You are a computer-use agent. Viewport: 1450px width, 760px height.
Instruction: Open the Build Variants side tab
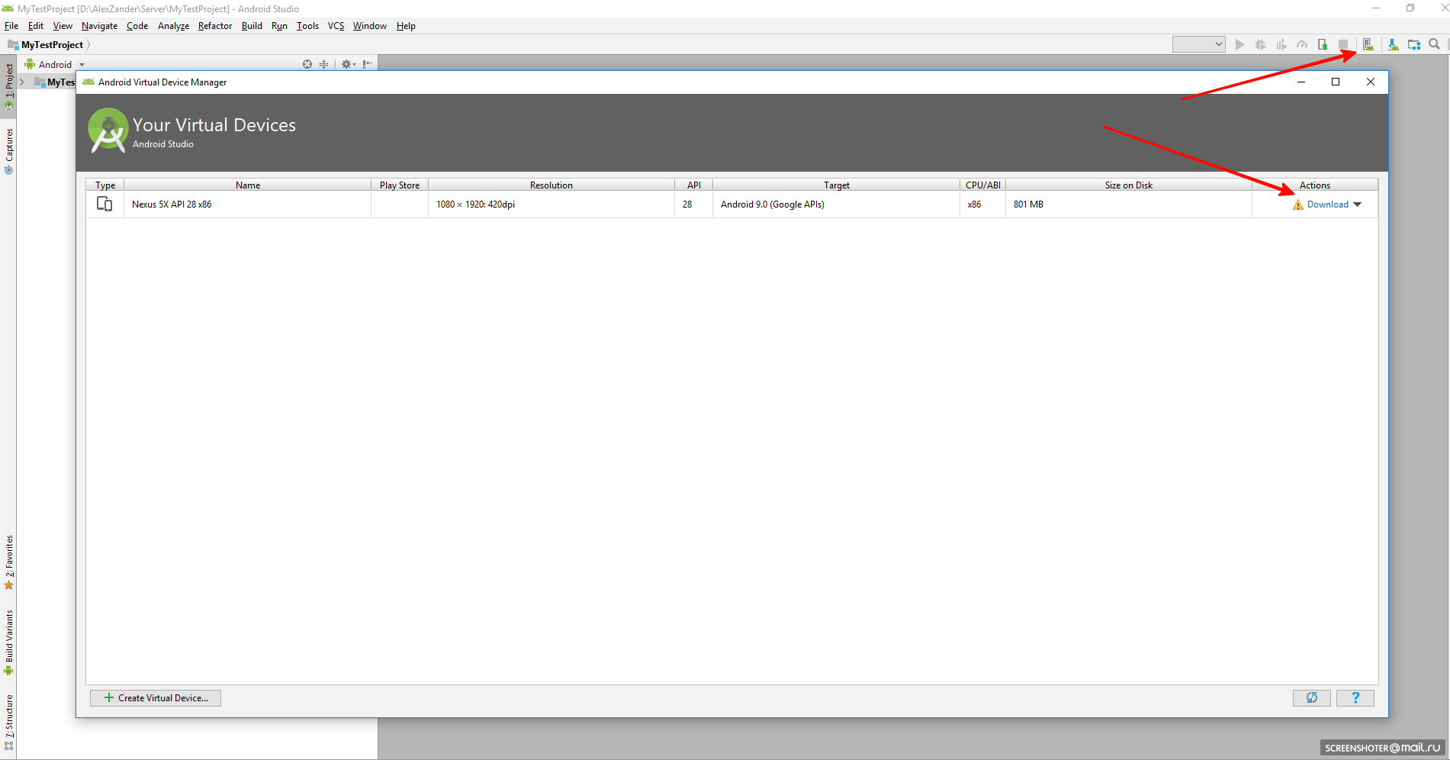pyautogui.click(x=8, y=642)
